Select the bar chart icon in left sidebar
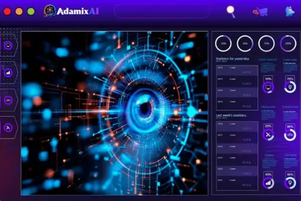The image size is (301, 201). tap(8, 73)
